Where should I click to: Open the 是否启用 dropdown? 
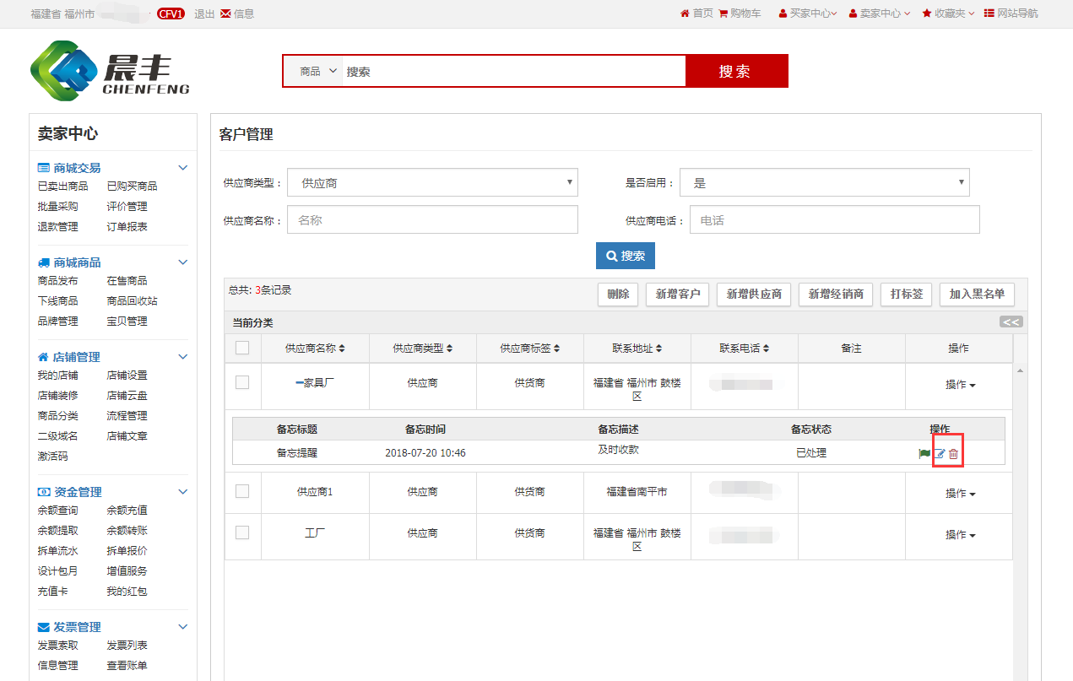point(825,182)
